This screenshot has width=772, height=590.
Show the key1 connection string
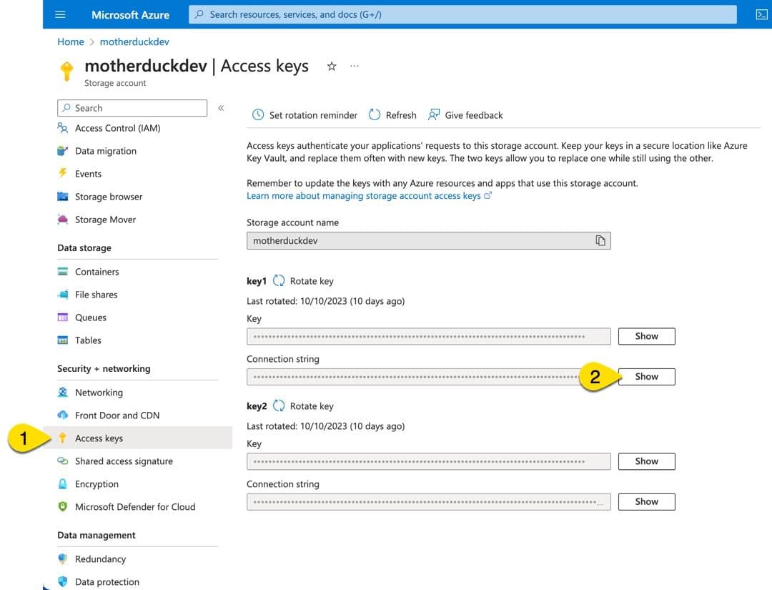[x=645, y=376]
